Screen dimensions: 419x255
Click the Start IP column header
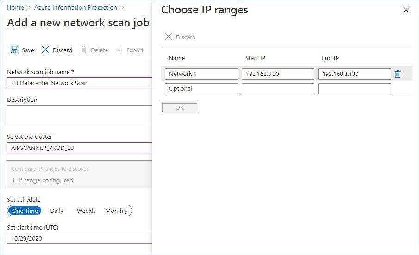[x=255, y=58]
